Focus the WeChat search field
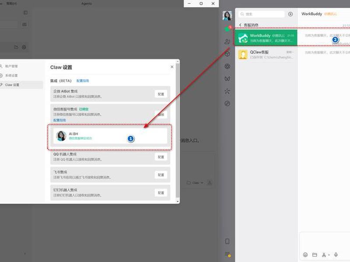Screen dimensions: 350x262 point(261,14)
